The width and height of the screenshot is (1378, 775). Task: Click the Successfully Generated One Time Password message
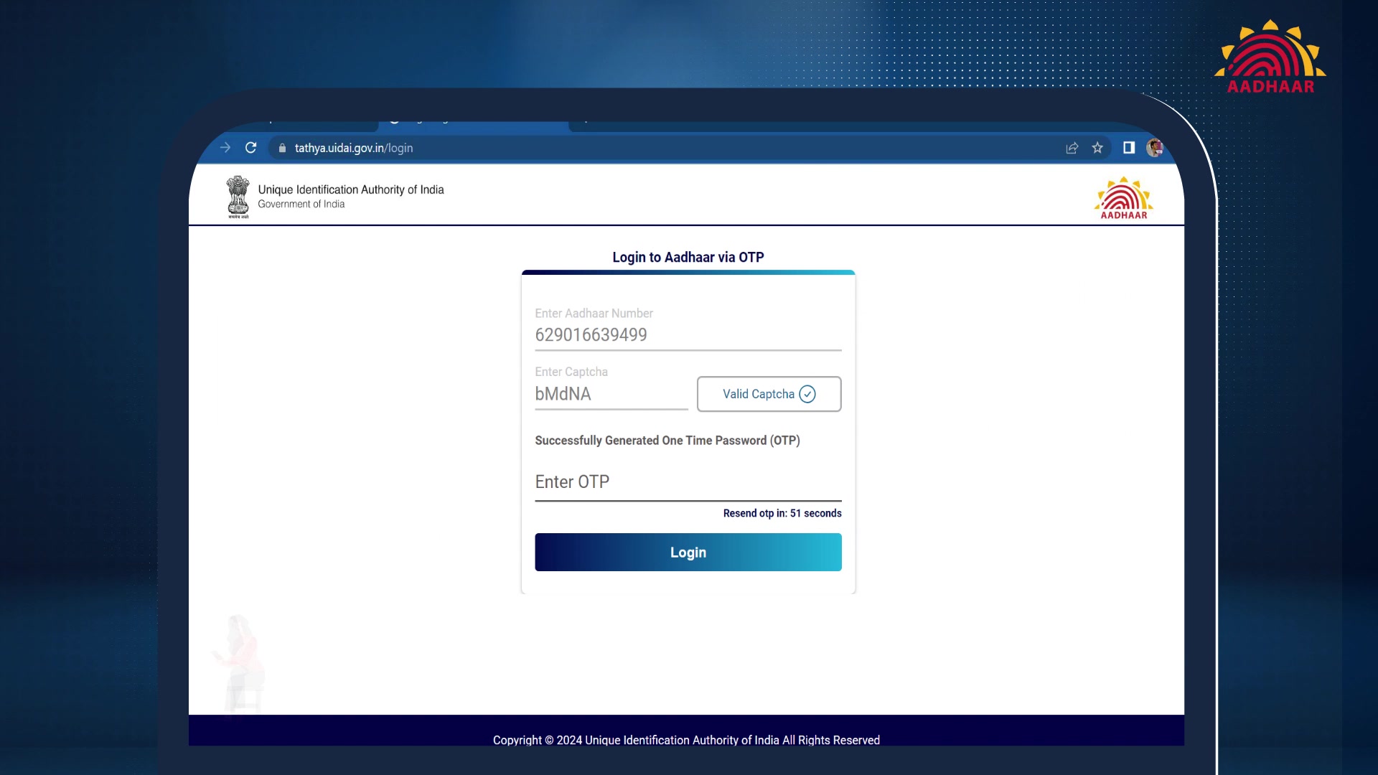(667, 441)
